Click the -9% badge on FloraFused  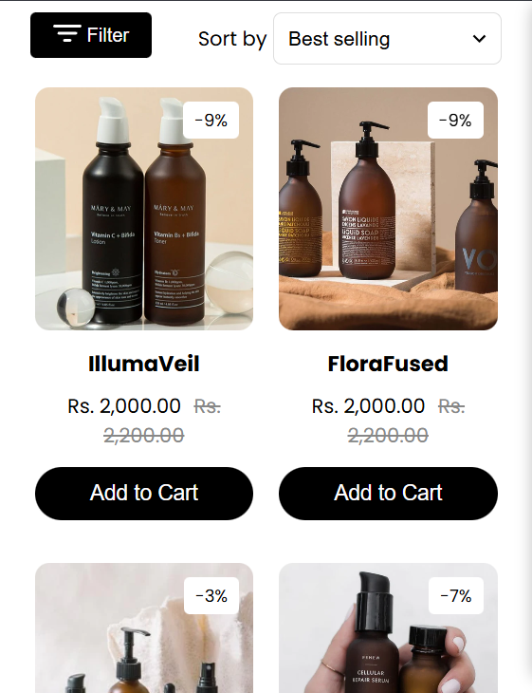point(455,121)
